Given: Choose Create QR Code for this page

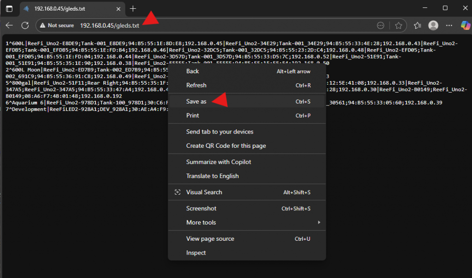Looking at the screenshot, I should point(226,146).
